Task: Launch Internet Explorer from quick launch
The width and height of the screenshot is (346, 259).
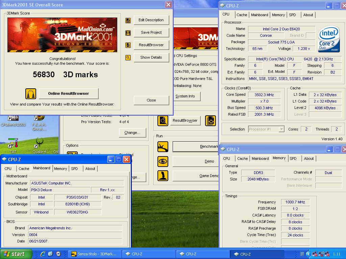Action: pyautogui.click(x=43, y=254)
